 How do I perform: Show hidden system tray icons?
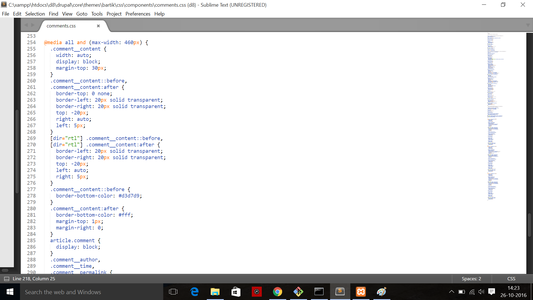[452, 292]
